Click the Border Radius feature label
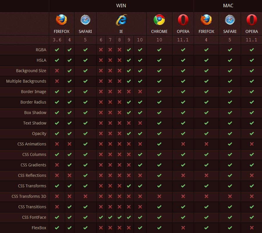Viewport: 262px width, 233px height. 33,102
